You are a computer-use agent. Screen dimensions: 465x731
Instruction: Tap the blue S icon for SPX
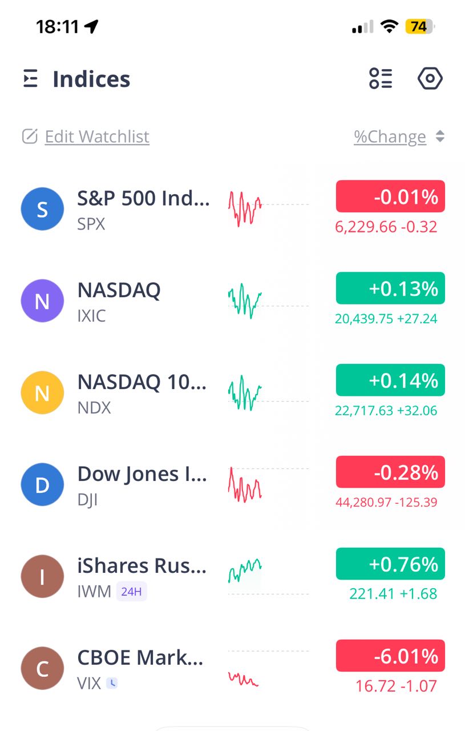(42, 210)
